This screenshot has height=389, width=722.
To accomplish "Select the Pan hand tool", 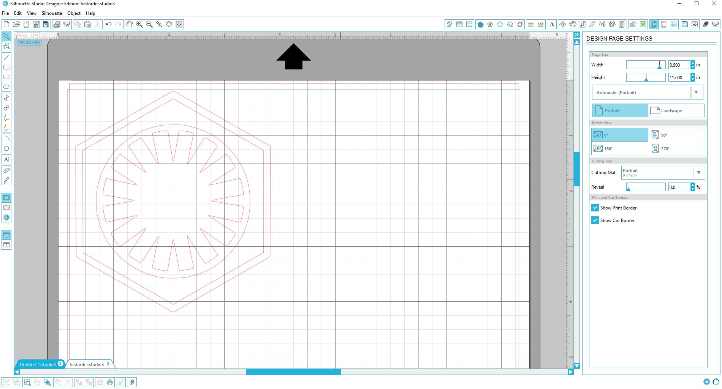I will pos(130,24).
